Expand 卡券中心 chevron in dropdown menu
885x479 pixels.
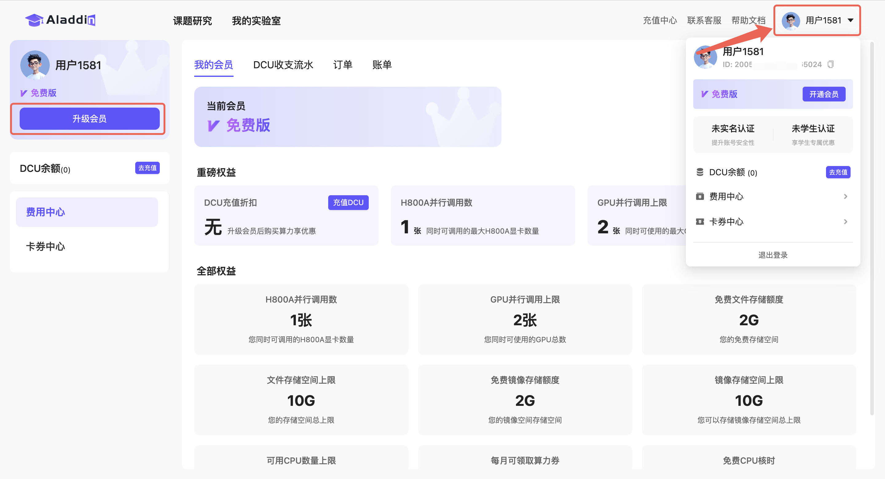tap(845, 222)
